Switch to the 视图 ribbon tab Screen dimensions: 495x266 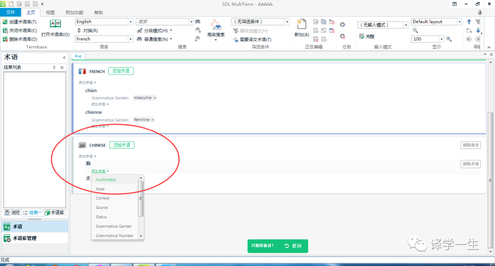[50, 13]
